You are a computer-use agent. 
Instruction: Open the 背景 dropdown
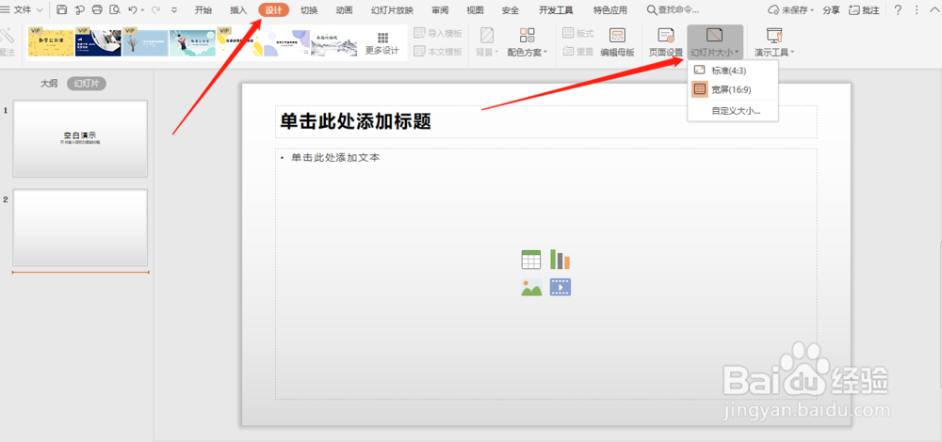487,42
